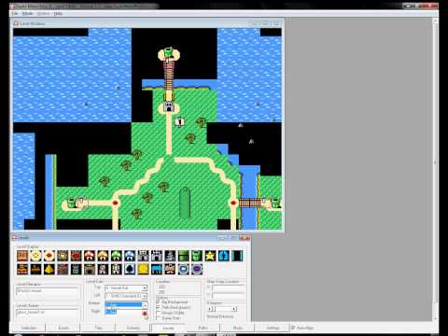Select the gray mini-fortress icon
This screenshot has width=448, height=336.
143,256
